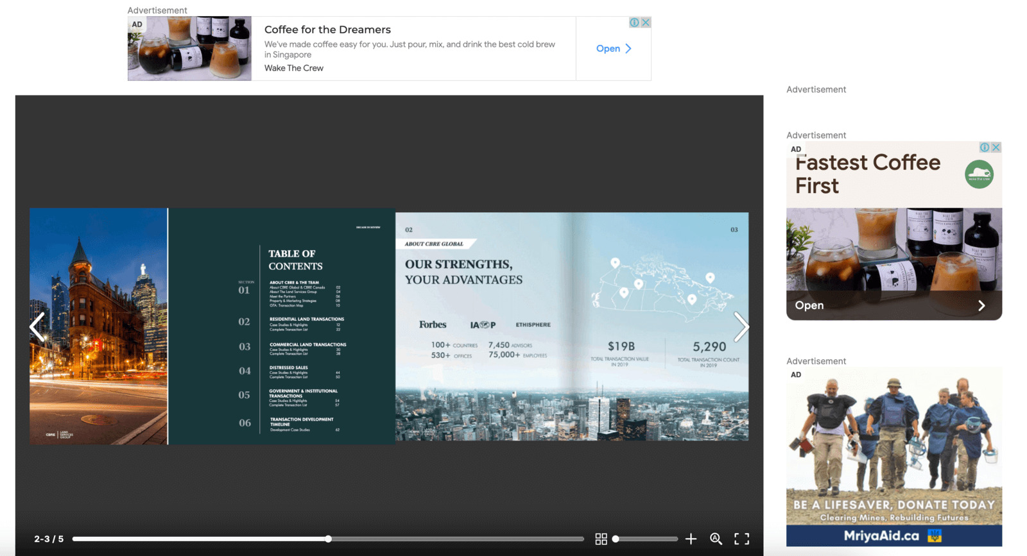Open the Coffee for the Dreamers ad
The height and width of the screenshot is (556, 1027).
(x=614, y=49)
